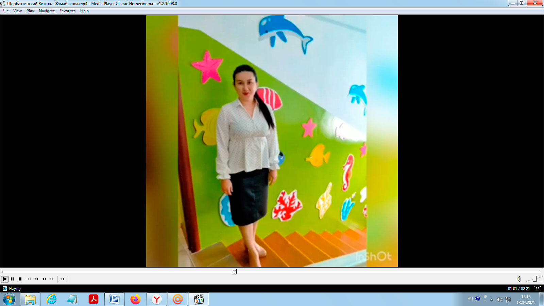Viewport: 544px width, 306px height.
Task: Click the Playing status text
Action: pyautogui.click(x=15, y=289)
